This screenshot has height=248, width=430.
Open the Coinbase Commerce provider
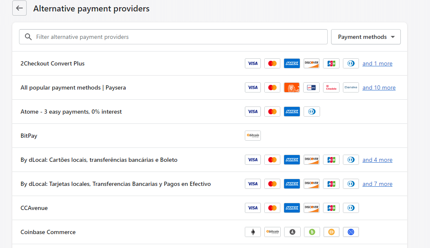48,232
